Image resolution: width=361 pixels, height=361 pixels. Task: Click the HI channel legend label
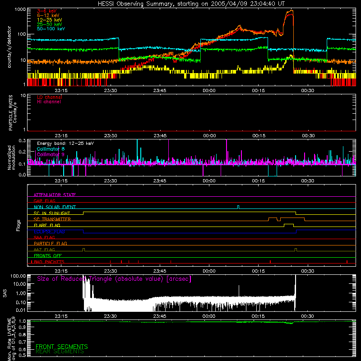point(49,102)
